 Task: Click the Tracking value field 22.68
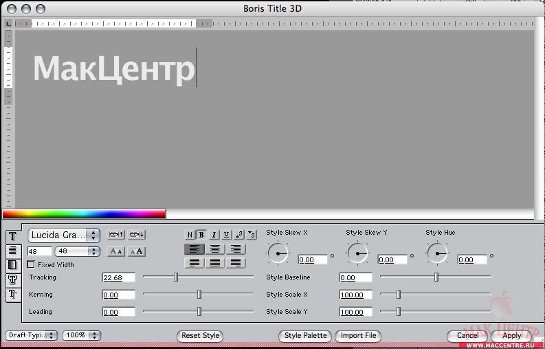[x=118, y=277]
